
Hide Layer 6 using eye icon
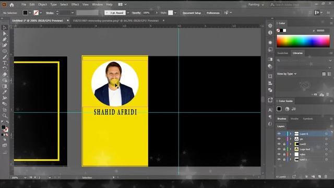click(279, 134)
